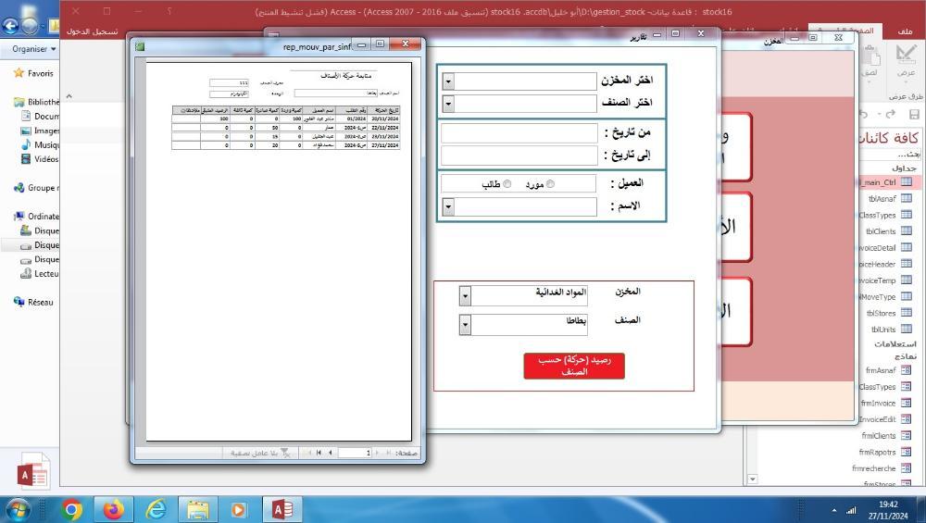The height and width of the screenshot is (523, 926).
Task: Click the frmRapotrs form icon
Action: pos(906,452)
